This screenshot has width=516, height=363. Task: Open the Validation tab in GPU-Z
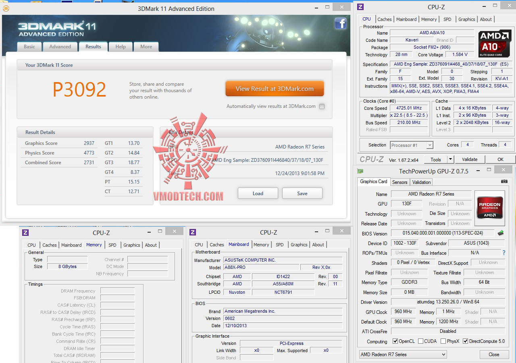[422, 182]
